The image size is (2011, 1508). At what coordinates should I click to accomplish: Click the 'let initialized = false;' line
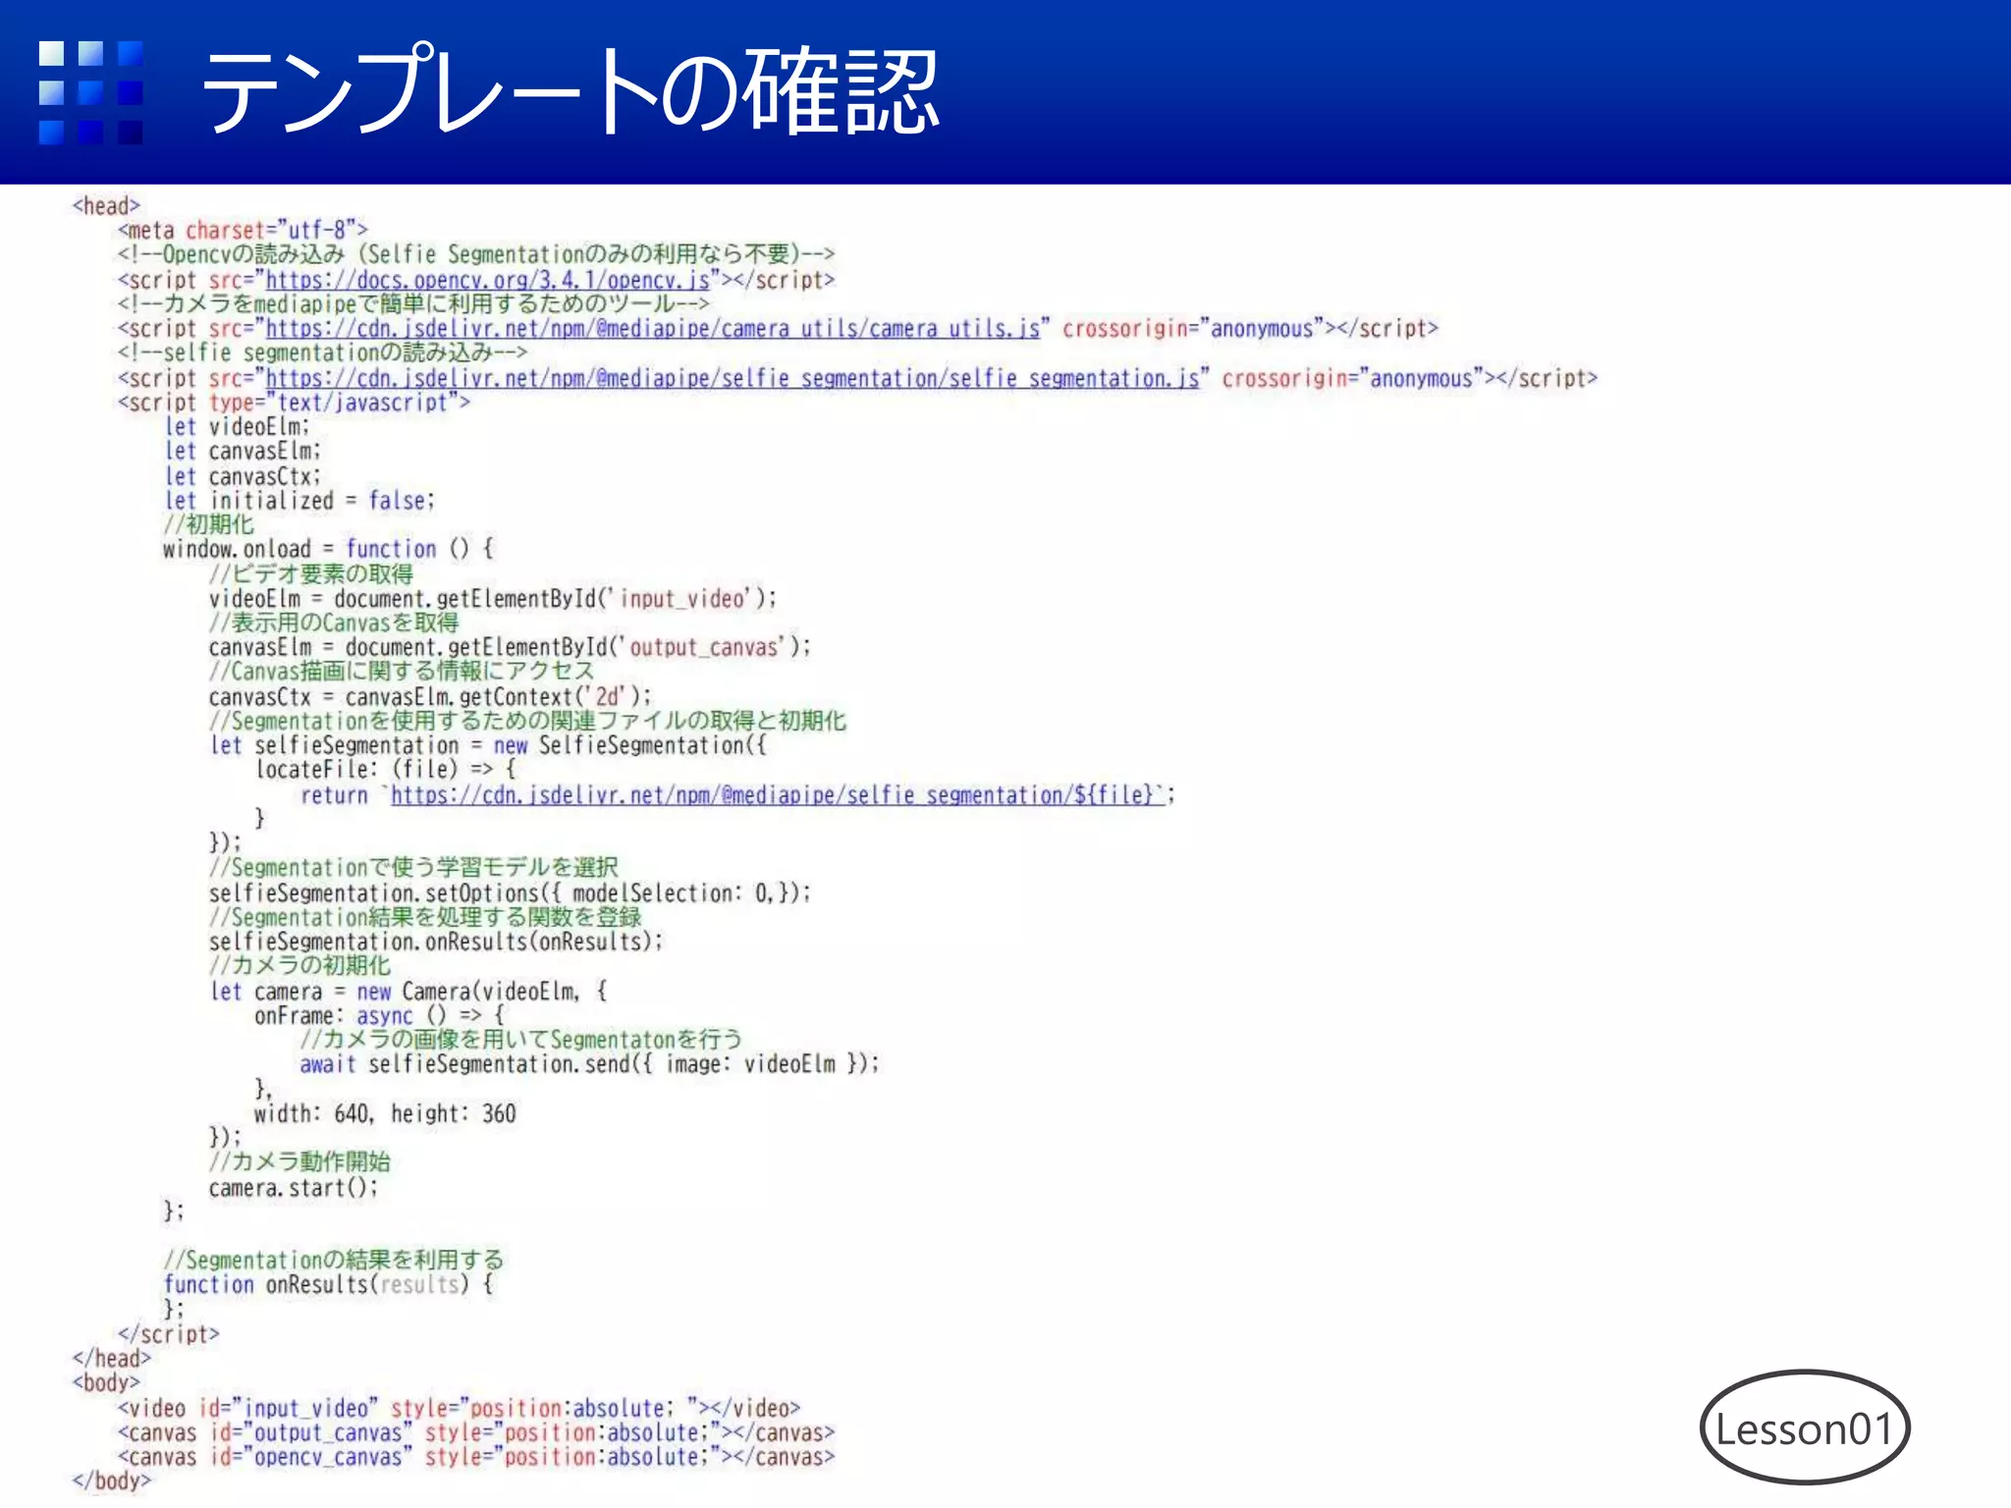pos(299,501)
